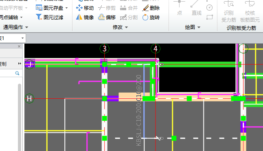The height and width of the screenshot is (151, 263).
Task: Choose the rectangle drawing tool icon
Action: pyautogui.click(x=210, y=17)
